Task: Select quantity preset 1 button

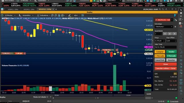Action: [165, 34]
